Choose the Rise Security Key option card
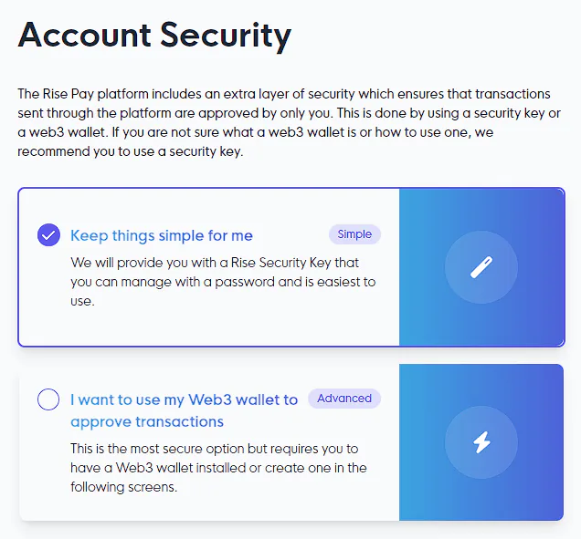The width and height of the screenshot is (581, 539). (x=208, y=324)
